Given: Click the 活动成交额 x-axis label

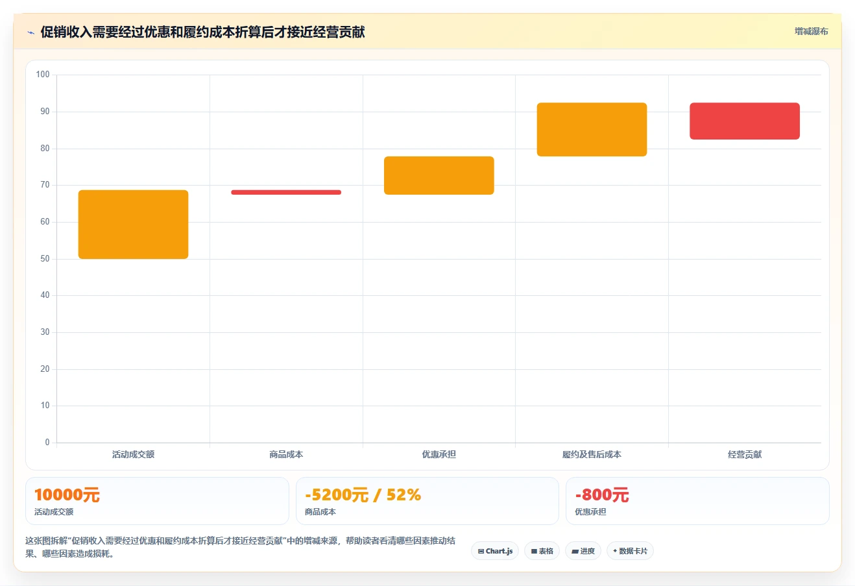Looking at the screenshot, I should (133, 454).
